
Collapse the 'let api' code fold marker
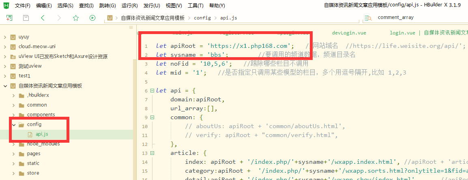tap(152, 91)
